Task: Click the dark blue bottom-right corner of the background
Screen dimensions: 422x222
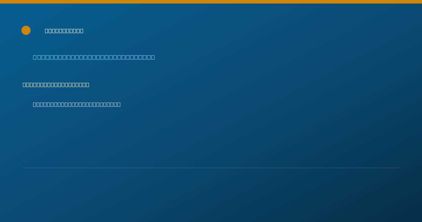Action: point(415,216)
